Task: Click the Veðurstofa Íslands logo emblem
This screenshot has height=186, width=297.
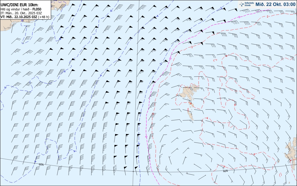Action: pyautogui.click(x=241, y=4)
